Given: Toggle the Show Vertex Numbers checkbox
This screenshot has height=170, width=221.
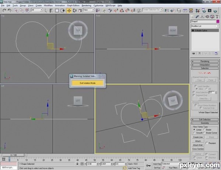Looking at the screenshot, I should click(196, 105).
